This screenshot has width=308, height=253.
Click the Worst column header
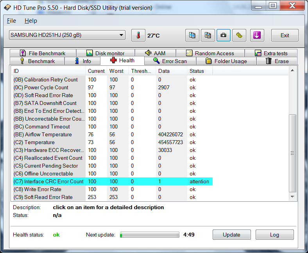click(118, 71)
